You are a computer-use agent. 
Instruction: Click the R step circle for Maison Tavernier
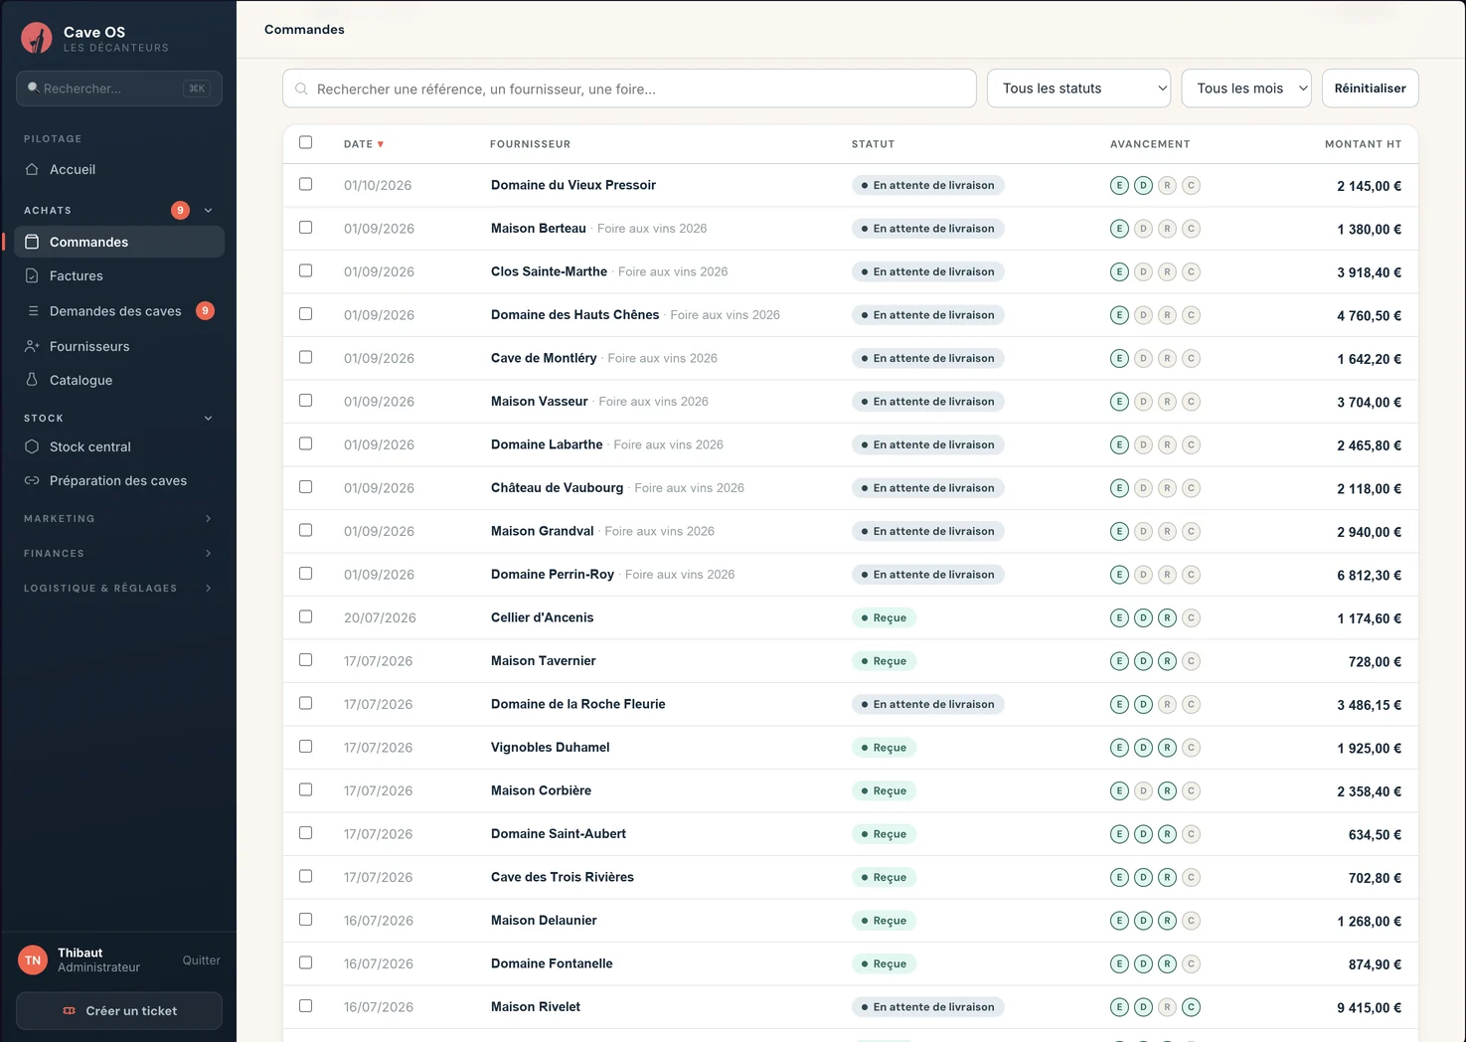coord(1167,661)
